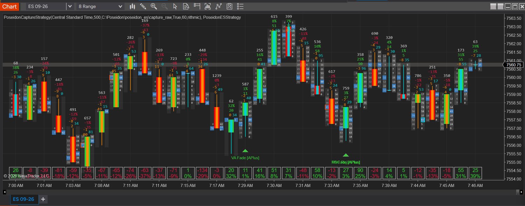The image size is (525, 206).
Task: Open the chart style bar type icon
Action: 132,6
